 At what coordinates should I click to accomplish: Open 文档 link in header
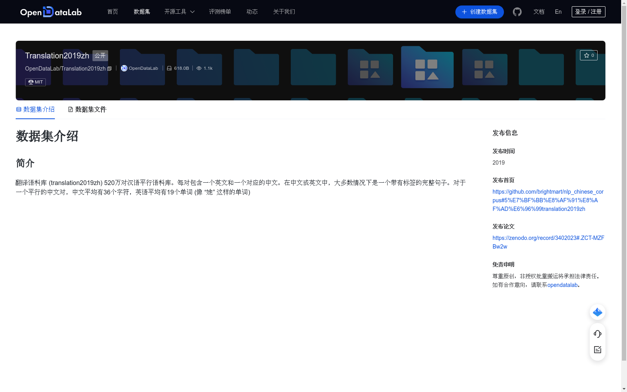pos(539,12)
